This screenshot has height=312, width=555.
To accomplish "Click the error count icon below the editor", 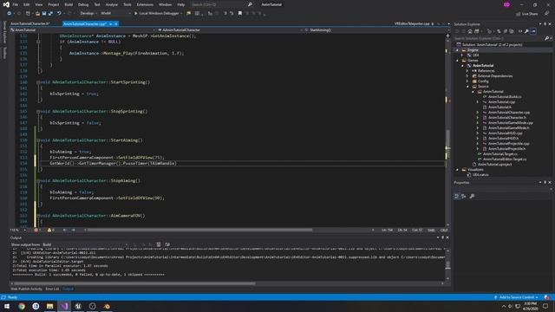I will click(36, 230).
